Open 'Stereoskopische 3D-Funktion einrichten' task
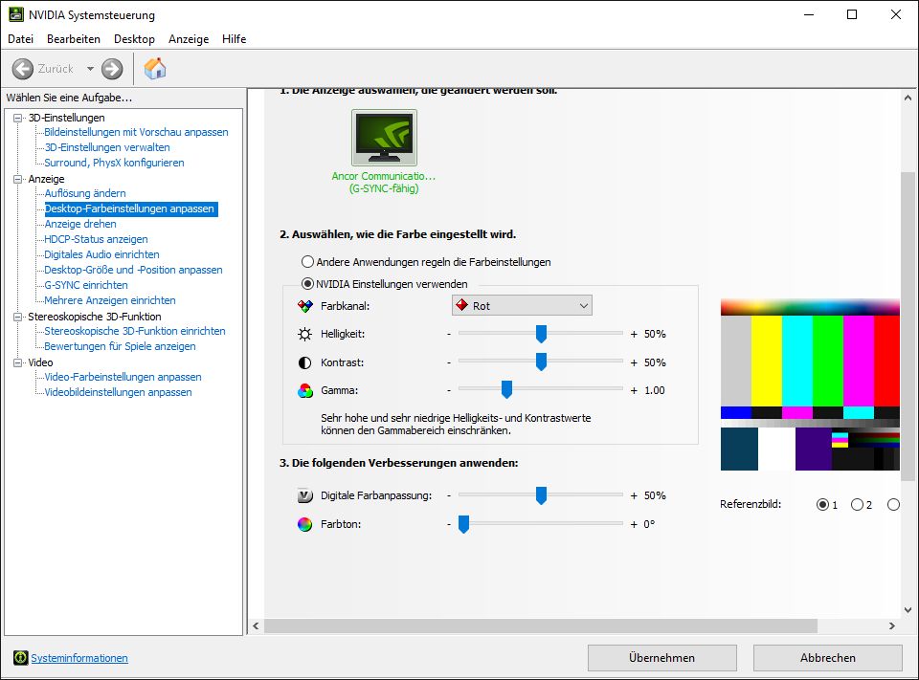Screen dimensions: 919x680 click(x=135, y=331)
